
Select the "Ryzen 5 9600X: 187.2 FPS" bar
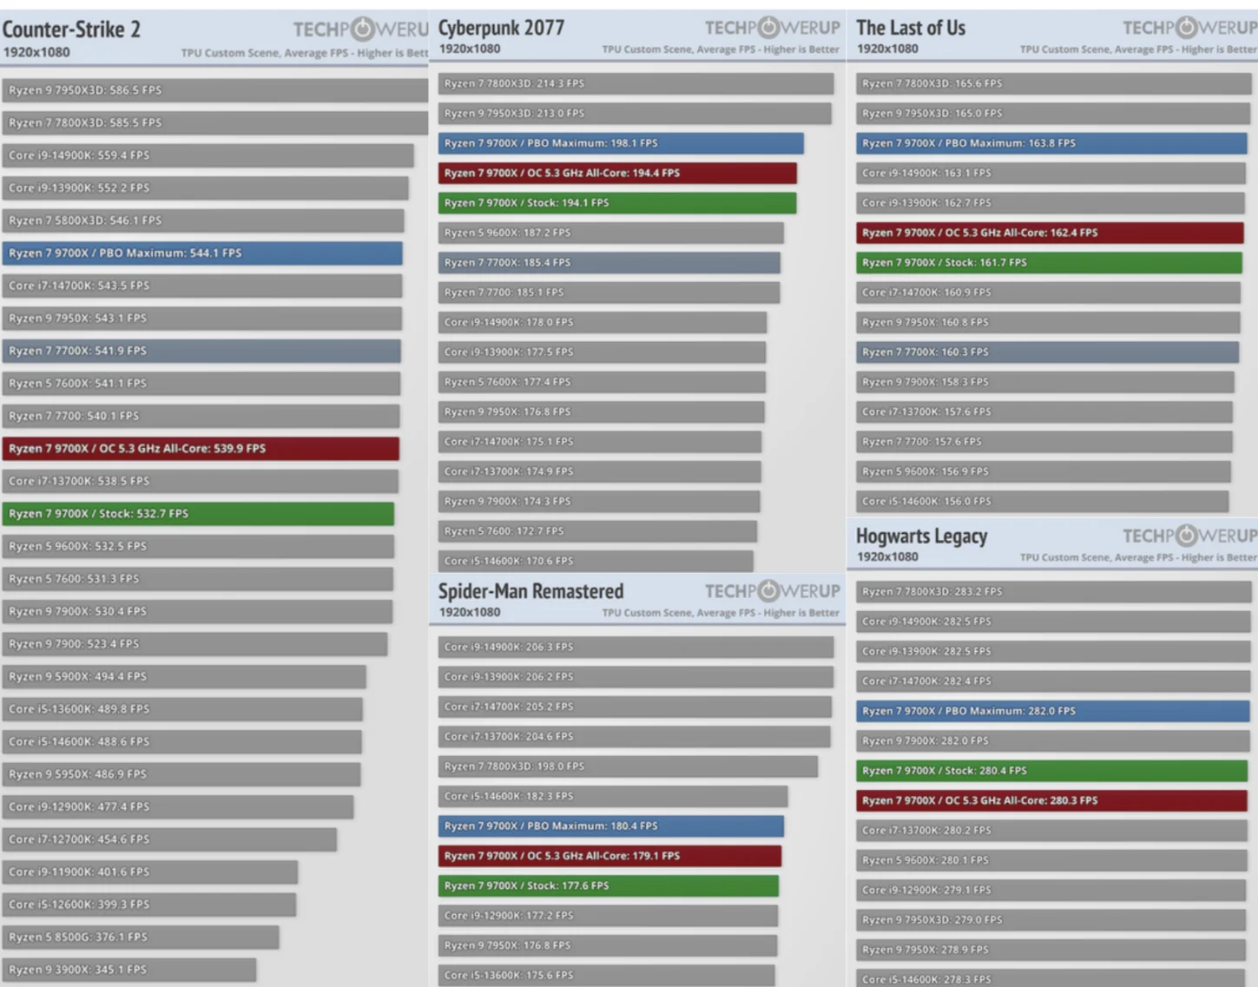[611, 233]
